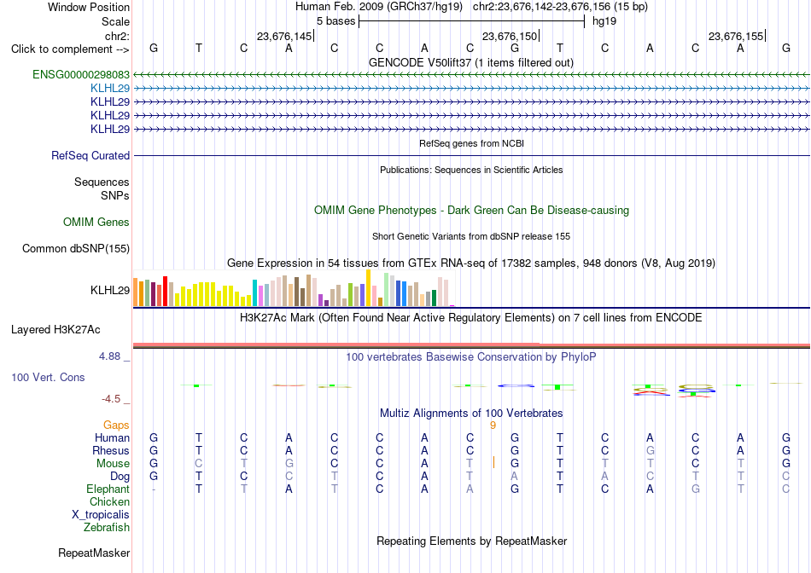This screenshot has width=811, height=573.
Task: Click the Chicken species label
Action: pos(109,501)
